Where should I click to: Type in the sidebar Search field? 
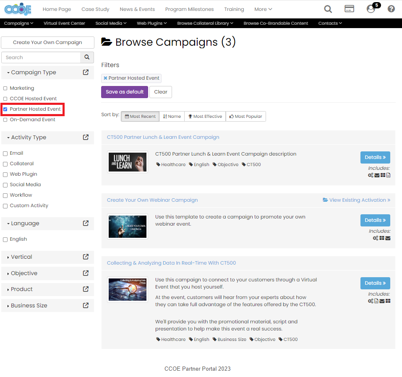point(41,57)
